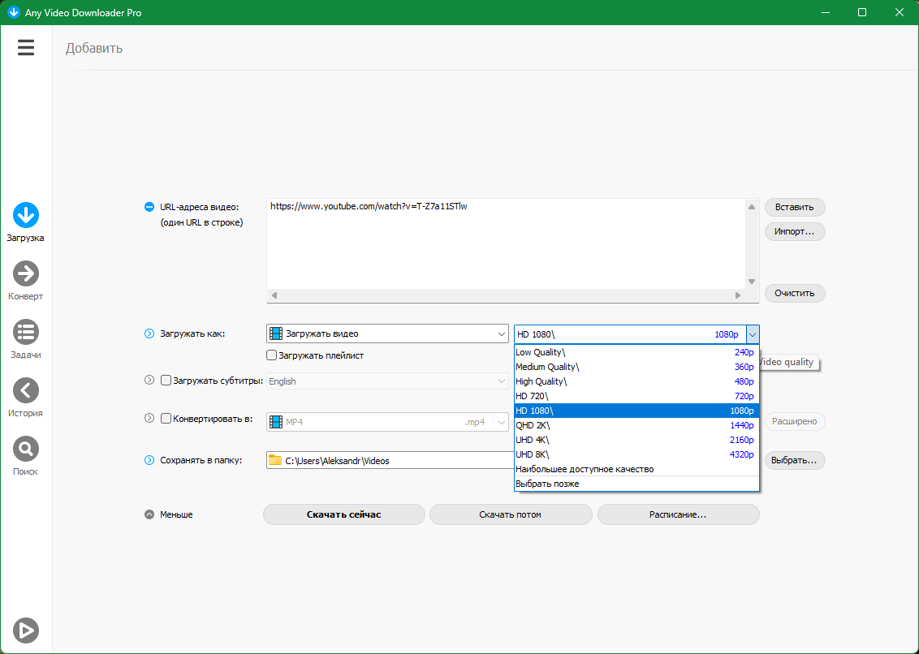Click the Вставить paste button
919x654 pixels.
[794, 207]
